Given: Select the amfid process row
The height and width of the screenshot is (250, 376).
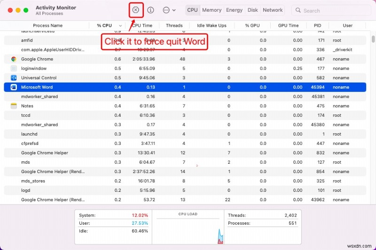Looking at the screenshot, I should click(185, 40).
